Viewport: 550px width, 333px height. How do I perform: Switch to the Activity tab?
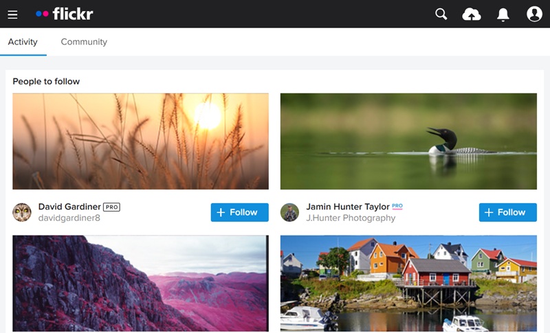tap(23, 42)
